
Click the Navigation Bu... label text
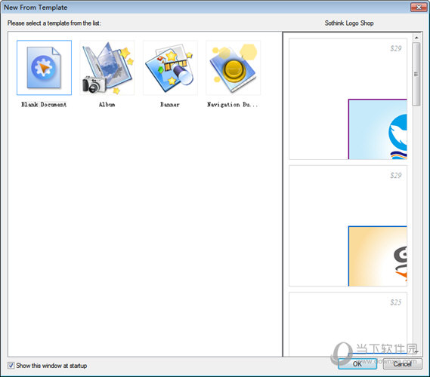pos(233,105)
